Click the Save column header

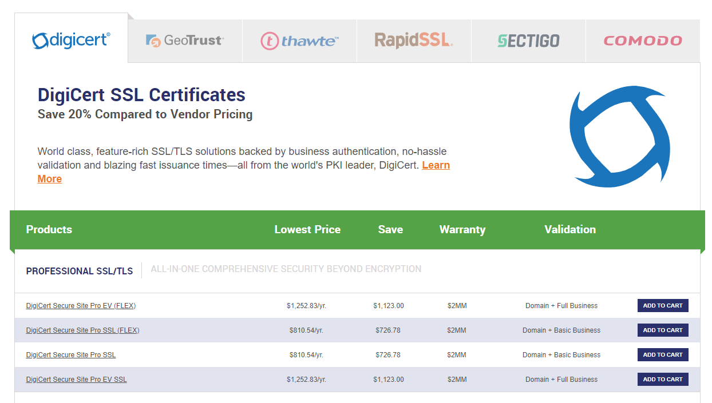pyautogui.click(x=390, y=230)
